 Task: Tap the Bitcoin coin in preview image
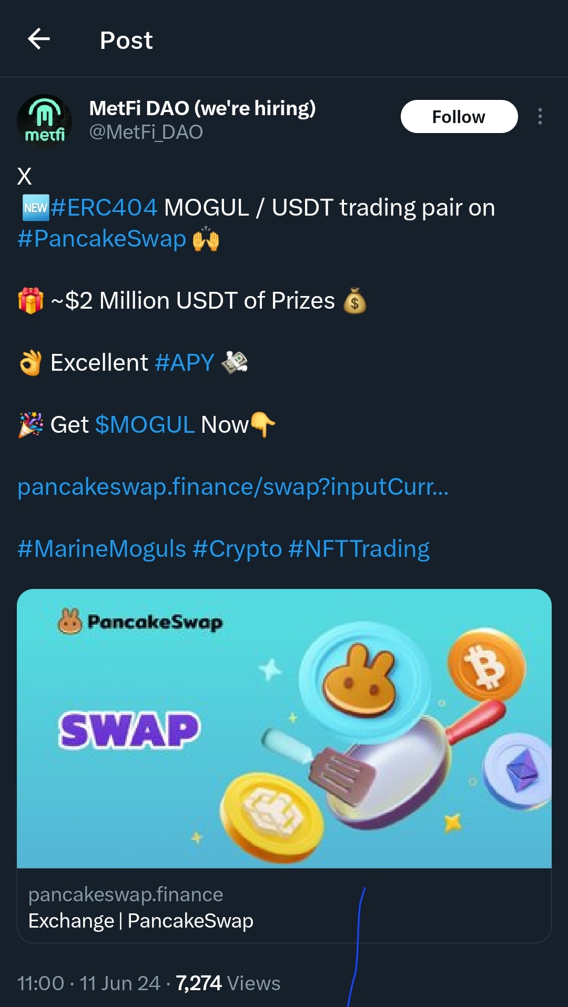click(x=486, y=666)
